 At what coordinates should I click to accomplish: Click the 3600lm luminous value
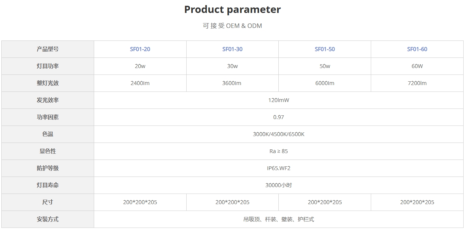232,83
